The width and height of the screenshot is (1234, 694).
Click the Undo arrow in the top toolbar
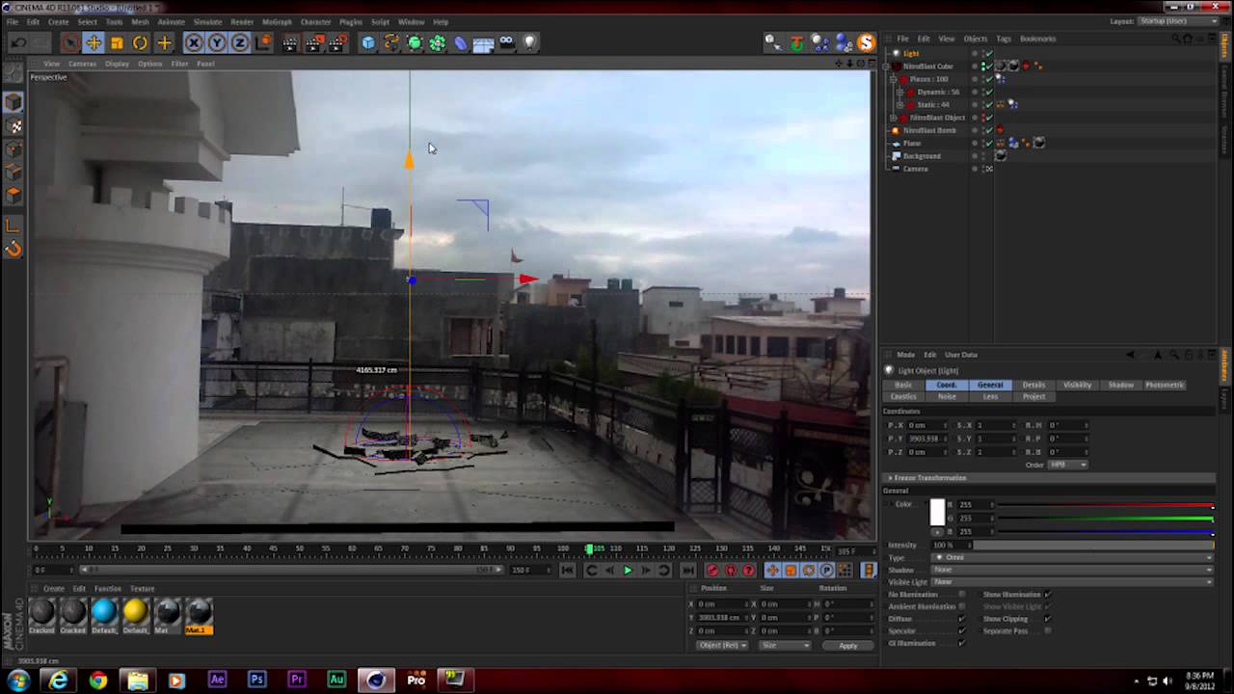click(x=19, y=42)
